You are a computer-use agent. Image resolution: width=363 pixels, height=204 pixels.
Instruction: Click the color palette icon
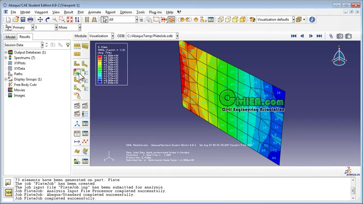click(x=252, y=20)
